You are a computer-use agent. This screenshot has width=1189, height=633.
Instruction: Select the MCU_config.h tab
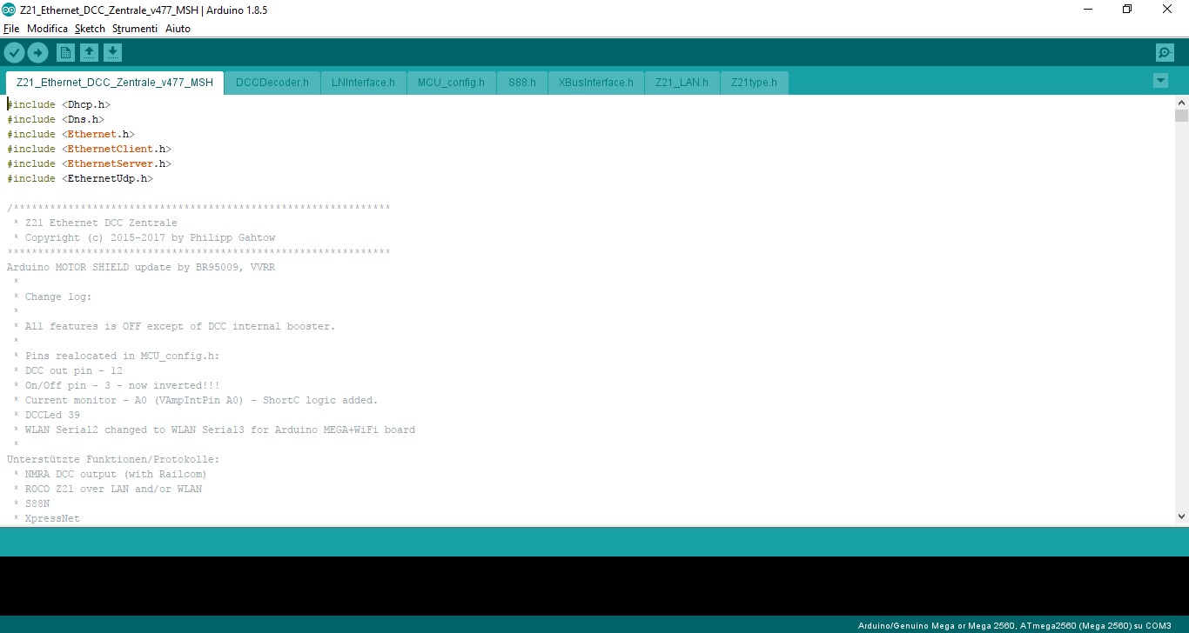pyautogui.click(x=451, y=83)
